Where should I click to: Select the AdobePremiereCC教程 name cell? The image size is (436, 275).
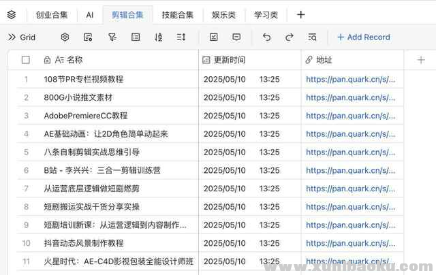[86, 116]
